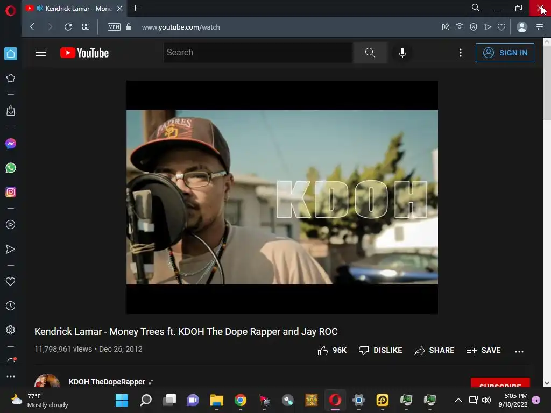
Task: Open sidebar three-dot setup menu
Action: tap(11, 376)
